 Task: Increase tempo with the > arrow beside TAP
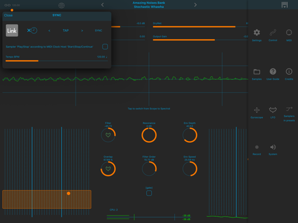pos(82,31)
